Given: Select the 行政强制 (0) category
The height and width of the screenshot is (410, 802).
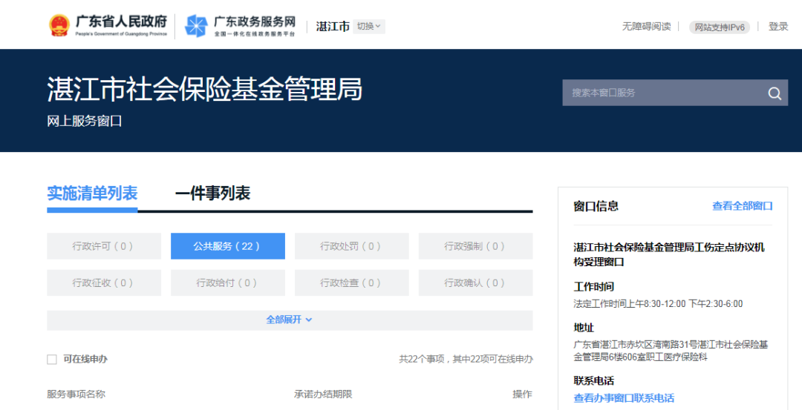Looking at the screenshot, I should pos(475,246).
